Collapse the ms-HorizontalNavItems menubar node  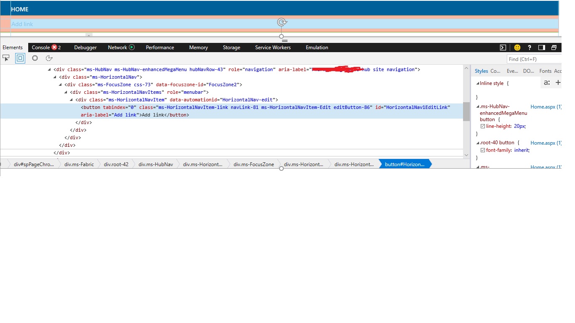coord(66,92)
